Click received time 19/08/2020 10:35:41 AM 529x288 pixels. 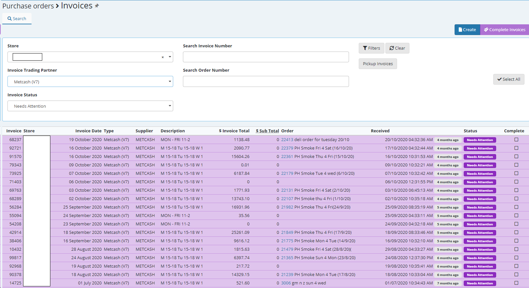409,266
